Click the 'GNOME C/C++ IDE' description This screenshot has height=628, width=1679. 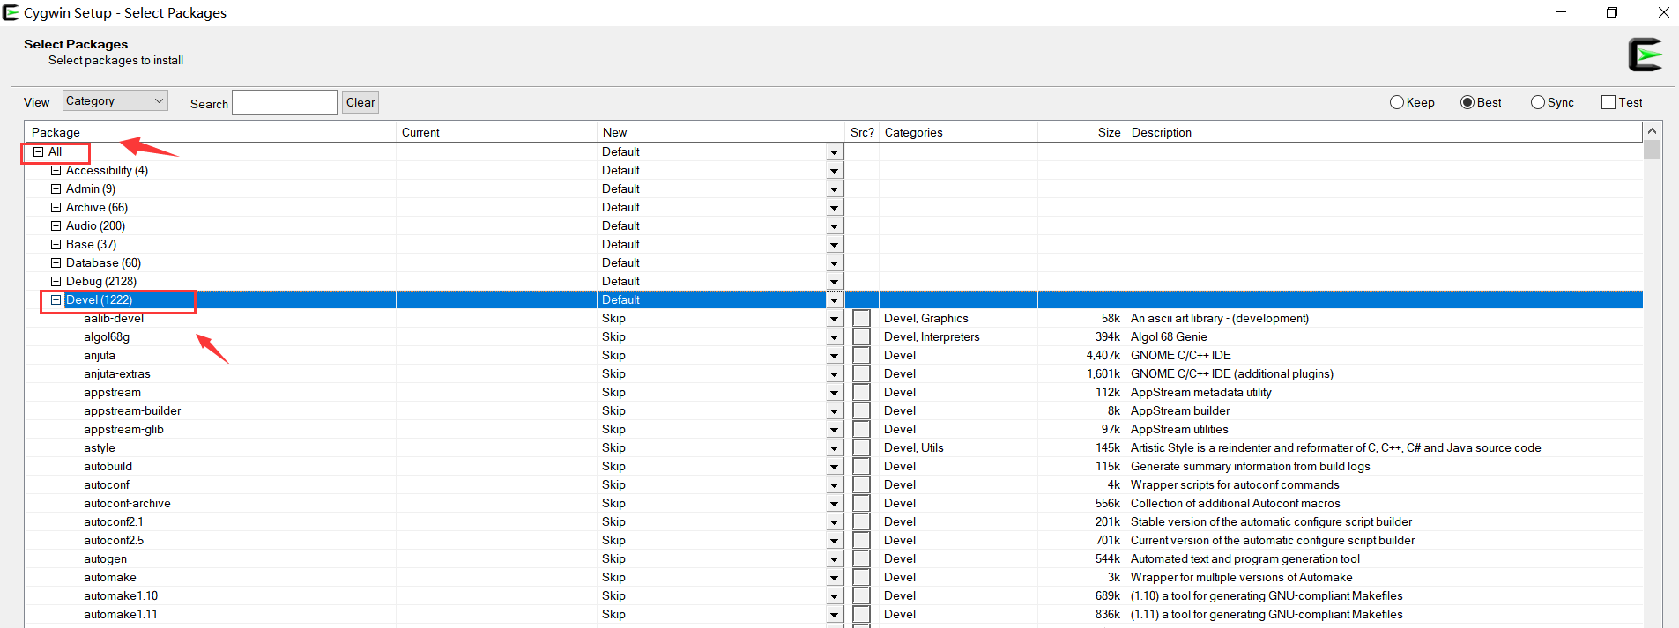[x=1181, y=356]
